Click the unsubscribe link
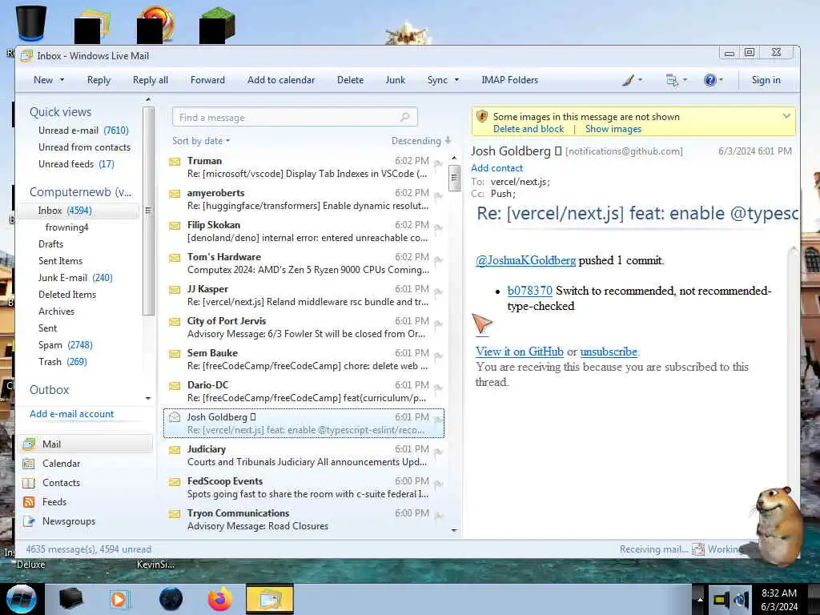The height and width of the screenshot is (615, 820). tap(609, 352)
